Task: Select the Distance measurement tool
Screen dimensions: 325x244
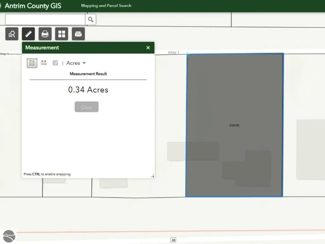Action: pyautogui.click(x=44, y=63)
